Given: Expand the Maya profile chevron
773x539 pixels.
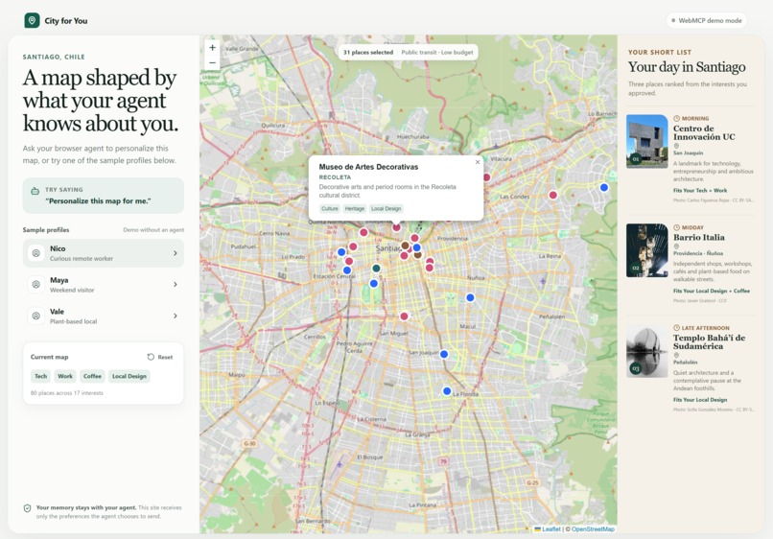Looking at the screenshot, I should click(176, 285).
